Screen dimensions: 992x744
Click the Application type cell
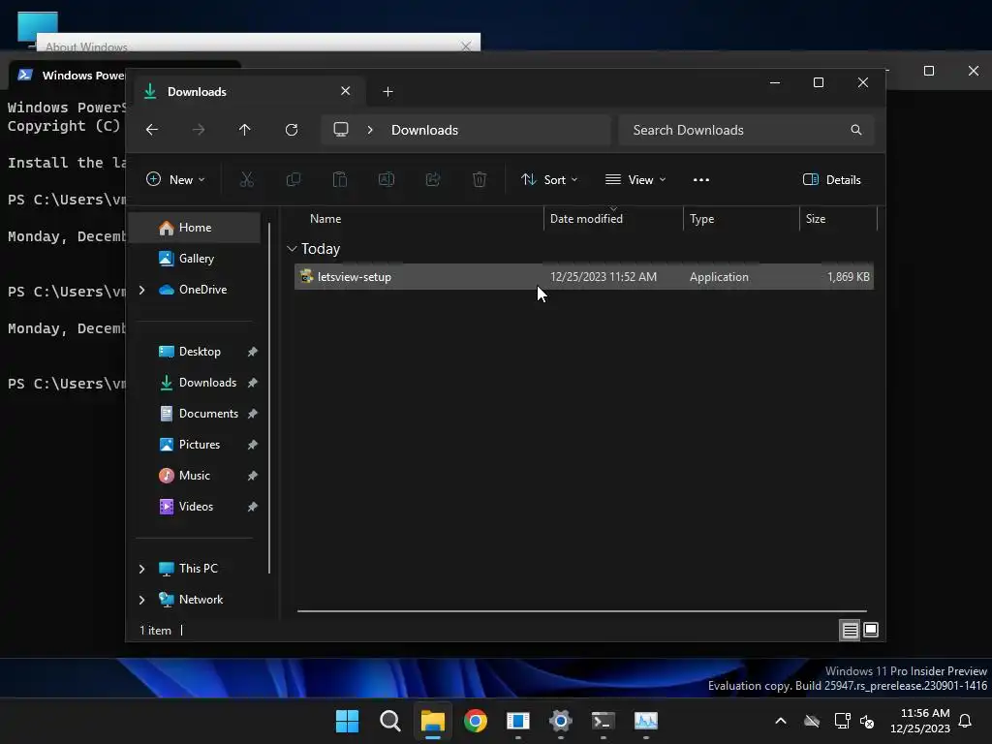pos(719,276)
